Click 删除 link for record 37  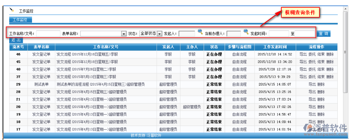(330, 77)
